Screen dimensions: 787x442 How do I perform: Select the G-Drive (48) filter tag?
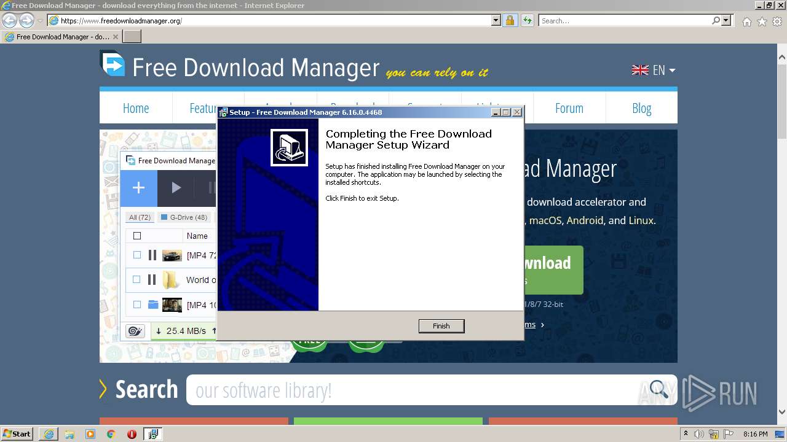coord(184,217)
